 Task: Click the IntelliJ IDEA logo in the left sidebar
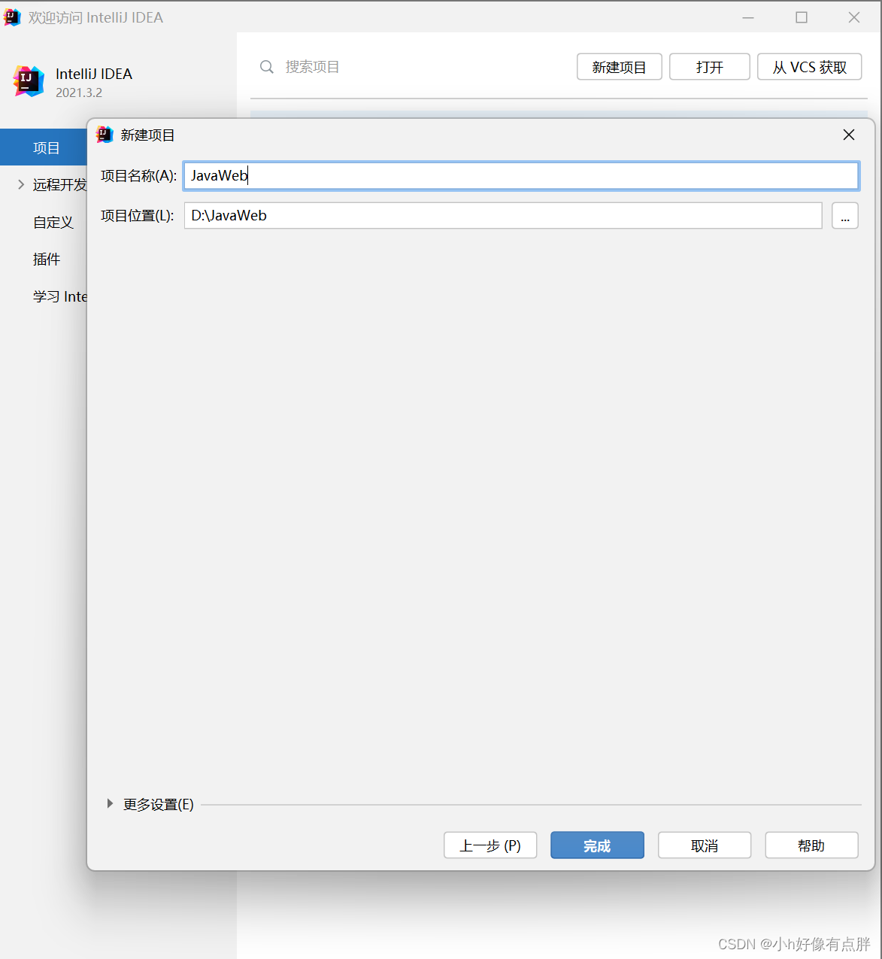[29, 81]
